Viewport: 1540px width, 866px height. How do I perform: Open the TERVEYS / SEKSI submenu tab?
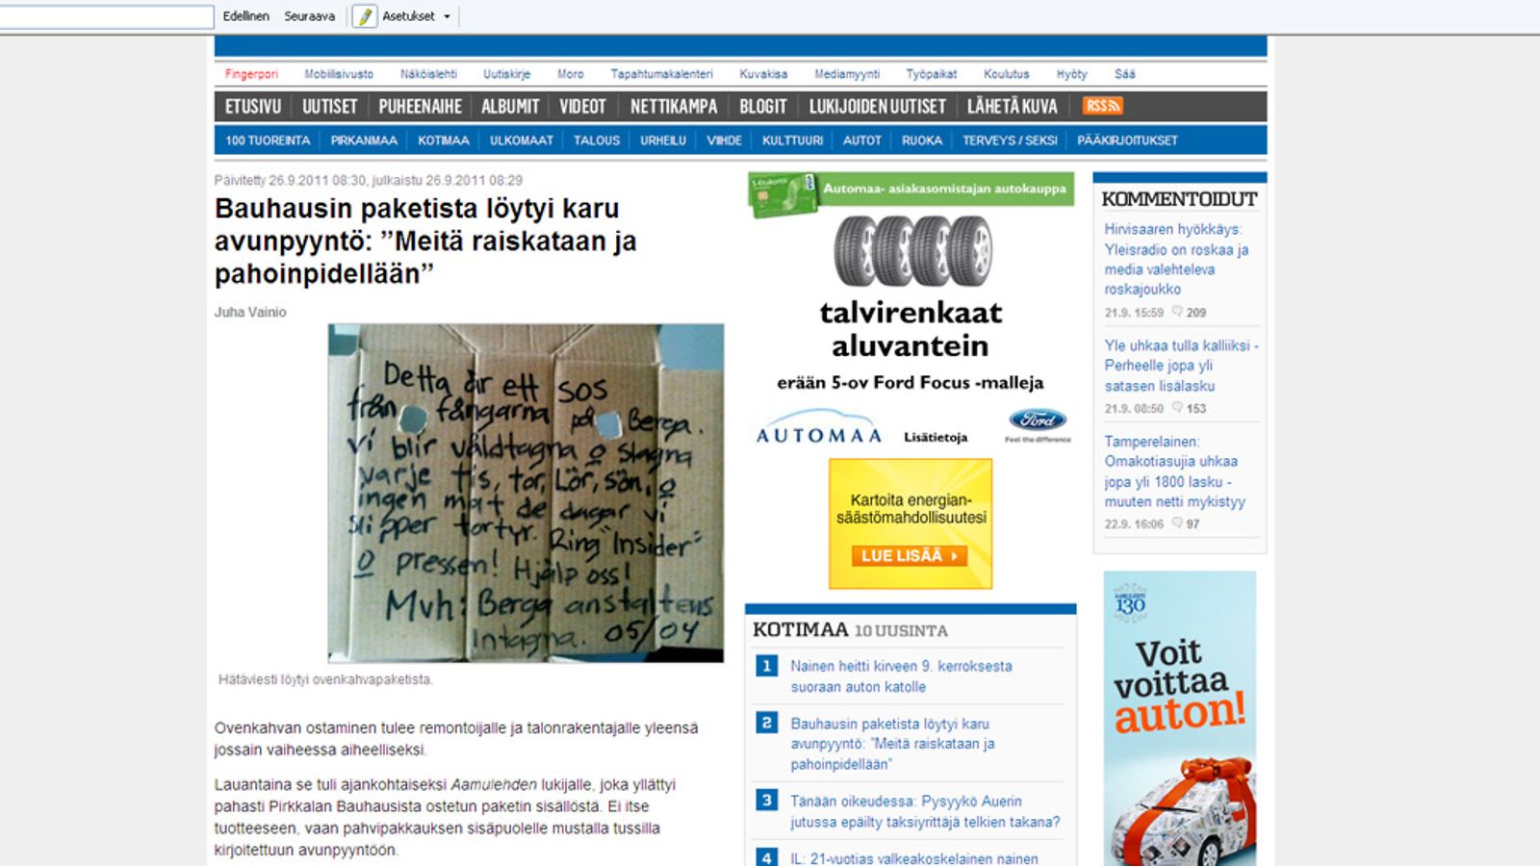click(1010, 140)
